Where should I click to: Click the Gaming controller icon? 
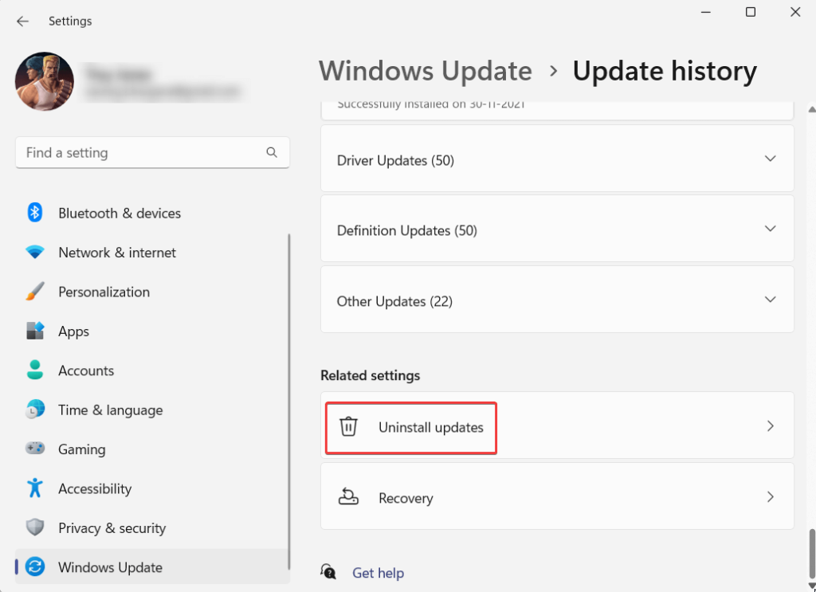(x=35, y=449)
